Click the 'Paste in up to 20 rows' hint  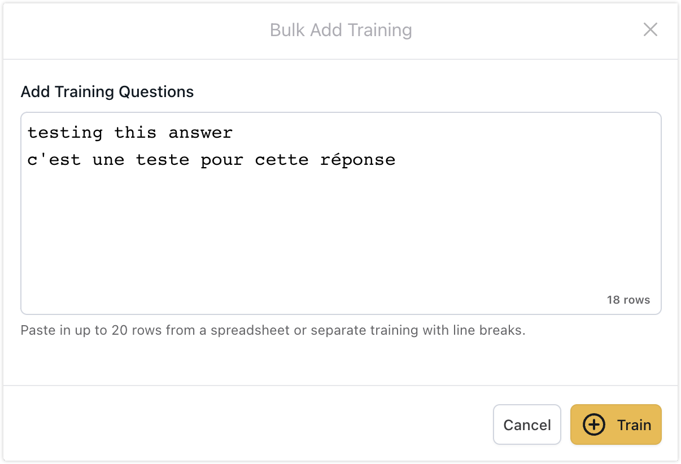[273, 330]
